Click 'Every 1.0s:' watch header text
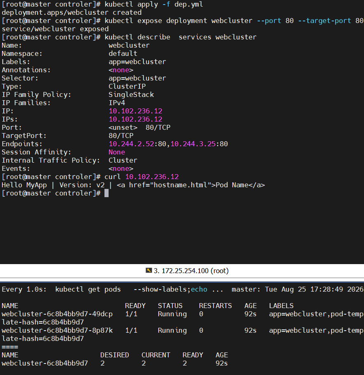Viewport: 364px width, 375px height. click(x=24, y=289)
